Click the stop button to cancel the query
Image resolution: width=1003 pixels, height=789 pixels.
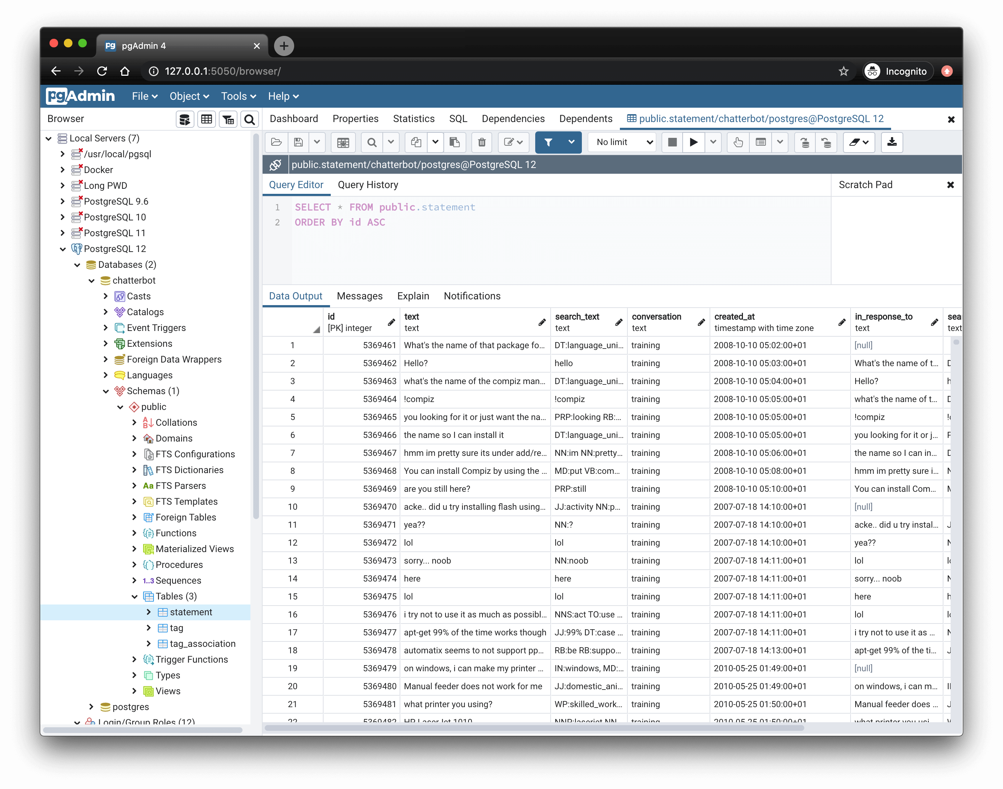(x=672, y=142)
